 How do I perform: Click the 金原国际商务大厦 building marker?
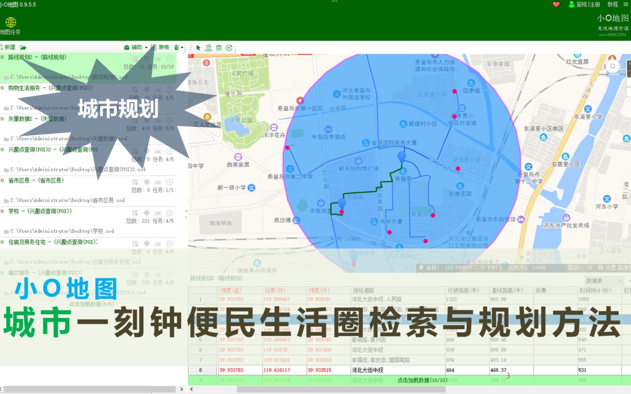click(x=366, y=143)
